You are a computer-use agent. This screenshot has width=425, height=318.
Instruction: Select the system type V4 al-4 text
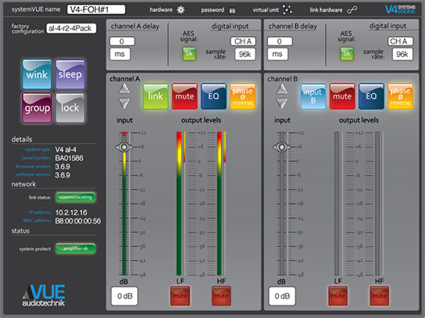[66, 150]
